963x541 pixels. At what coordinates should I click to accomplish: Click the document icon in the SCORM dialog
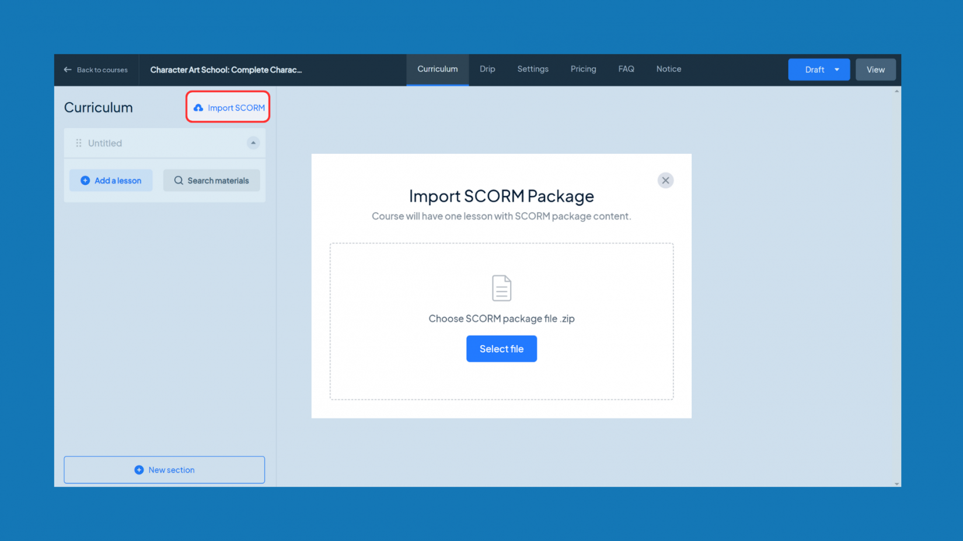(501, 287)
